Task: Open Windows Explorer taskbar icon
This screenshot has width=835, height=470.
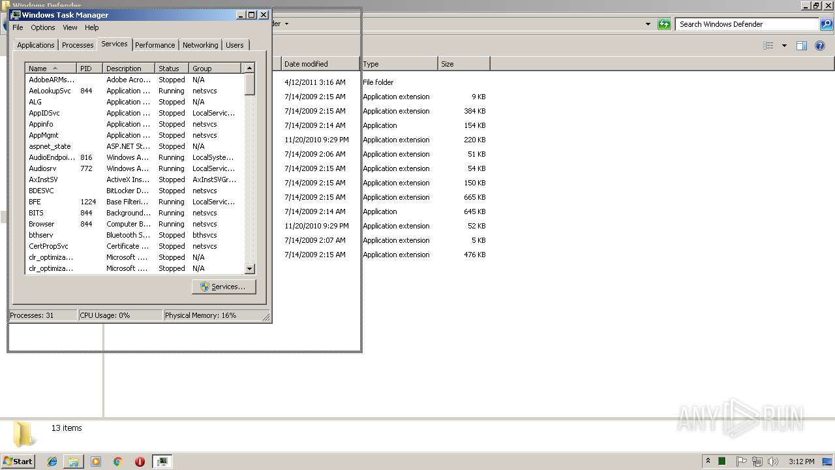Action: (x=74, y=462)
